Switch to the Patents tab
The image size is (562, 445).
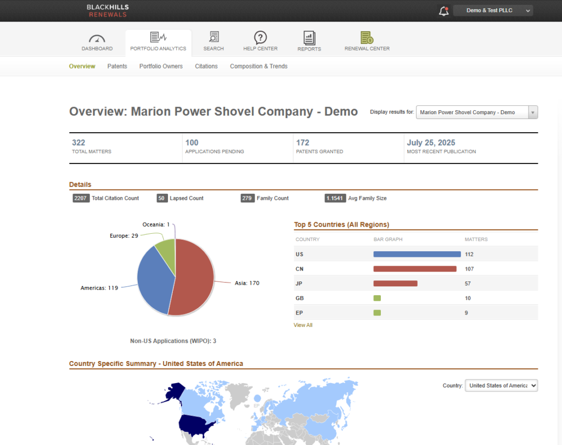[x=117, y=66]
